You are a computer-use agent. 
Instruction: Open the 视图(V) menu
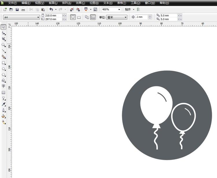coord(40,3)
